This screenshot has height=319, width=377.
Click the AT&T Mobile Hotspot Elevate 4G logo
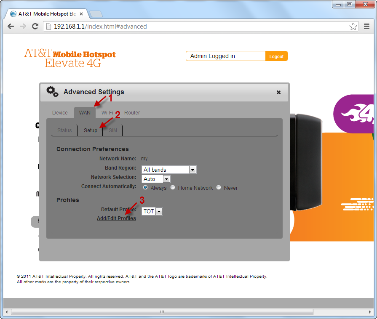[70, 58]
